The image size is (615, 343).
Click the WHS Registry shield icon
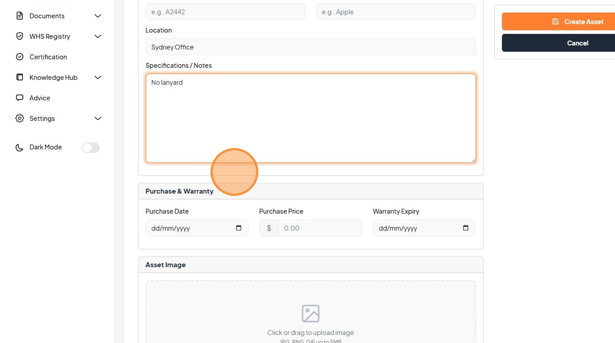20,37
